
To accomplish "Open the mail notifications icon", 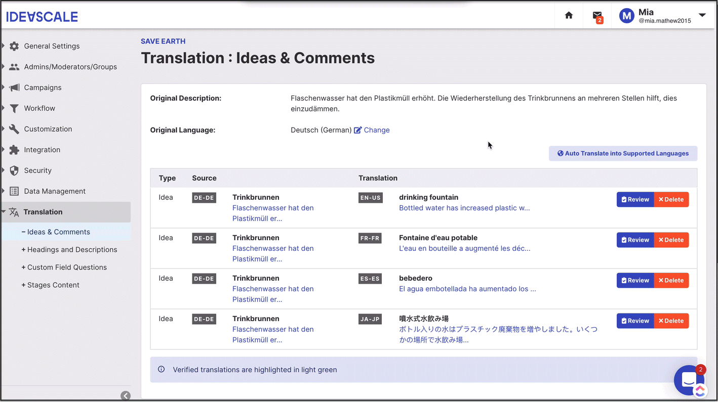I will (x=597, y=16).
